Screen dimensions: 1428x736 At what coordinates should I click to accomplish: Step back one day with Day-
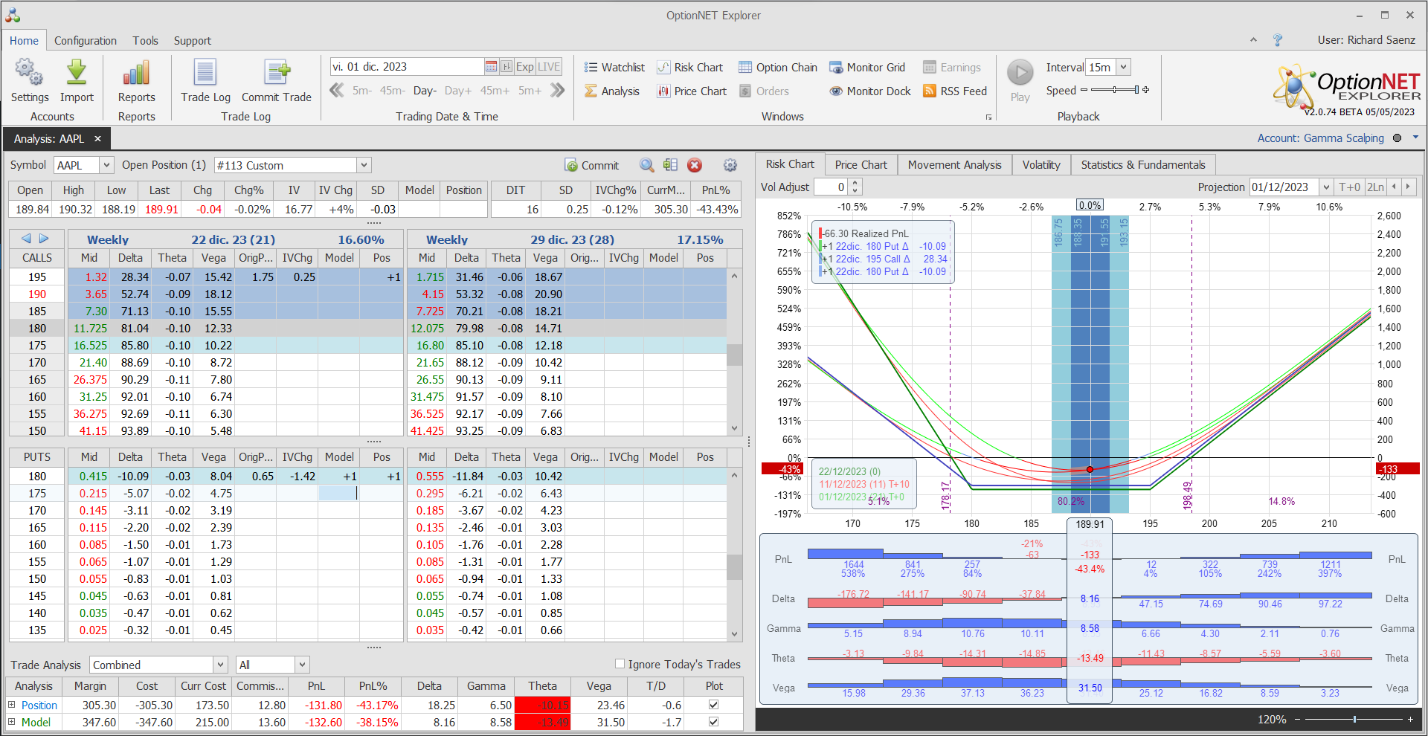pos(425,91)
